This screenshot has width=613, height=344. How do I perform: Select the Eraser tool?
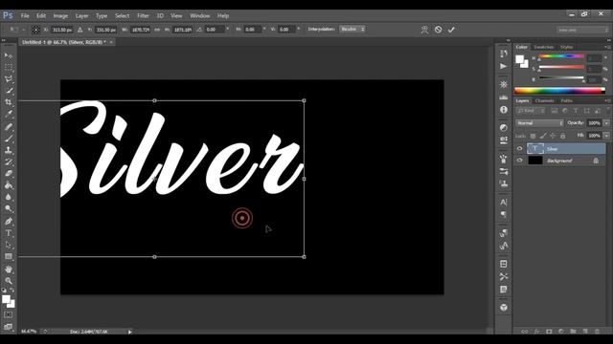(9, 174)
